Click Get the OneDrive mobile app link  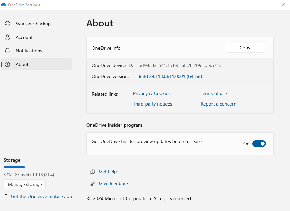pos(41,196)
